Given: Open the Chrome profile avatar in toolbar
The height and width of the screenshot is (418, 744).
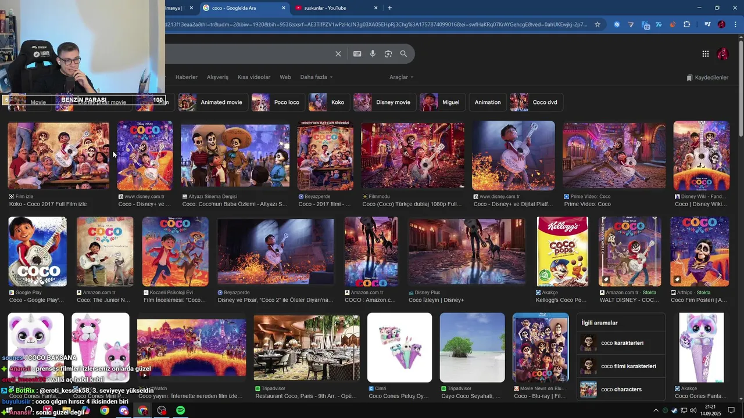Looking at the screenshot, I should [x=721, y=24].
